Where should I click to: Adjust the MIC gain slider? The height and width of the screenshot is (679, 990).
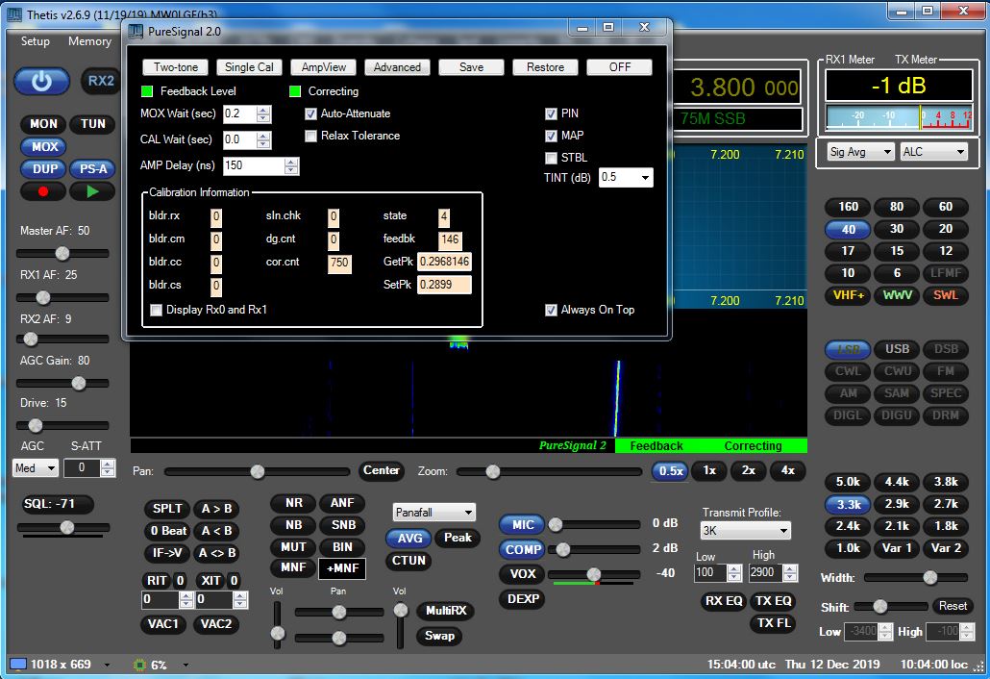[x=593, y=524]
